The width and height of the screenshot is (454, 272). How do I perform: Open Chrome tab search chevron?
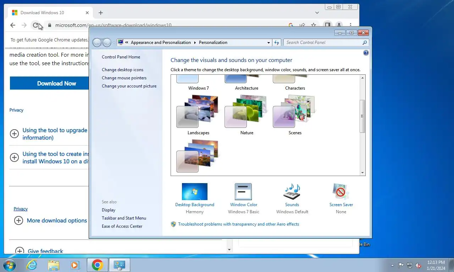tap(317, 13)
